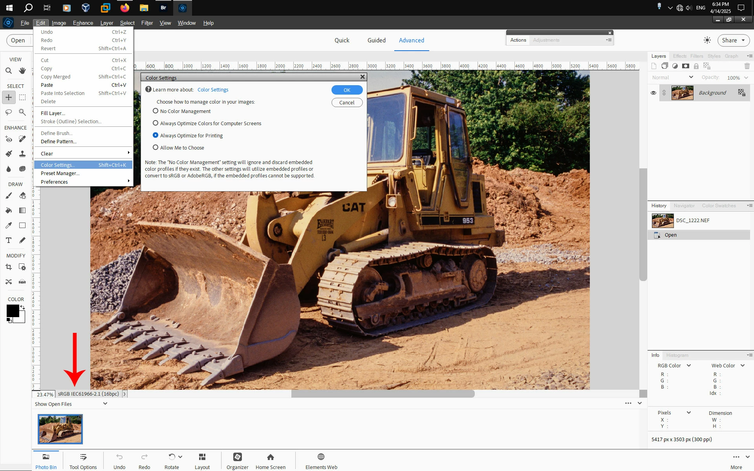
Task: Select the Horizontal Type tool
Action: coord(9,240)
